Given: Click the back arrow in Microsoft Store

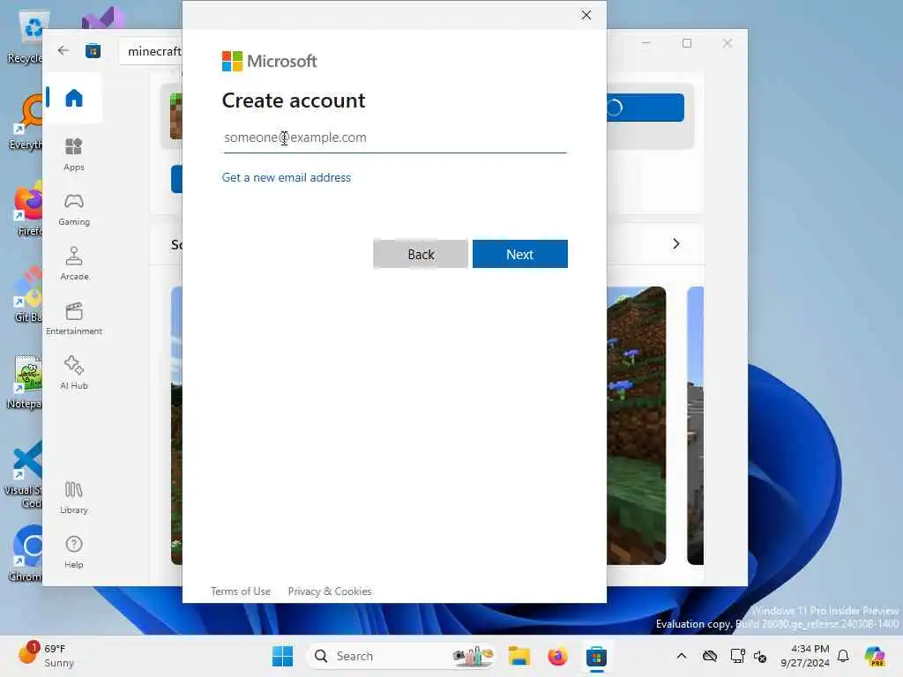Looking at the screenshot, I should point(63,50).
